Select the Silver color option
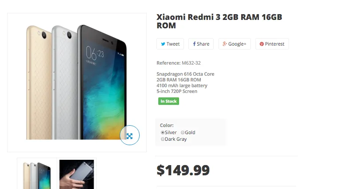 [x=163, y=132]
